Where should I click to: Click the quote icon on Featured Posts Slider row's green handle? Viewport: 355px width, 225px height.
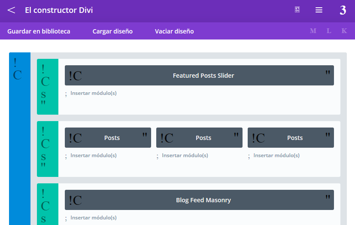43,103
